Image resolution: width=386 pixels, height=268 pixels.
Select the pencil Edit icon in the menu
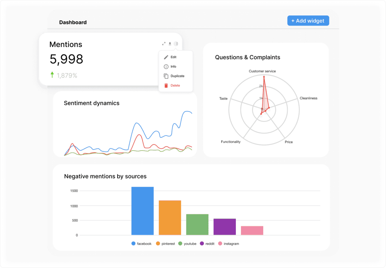[166, 57]
